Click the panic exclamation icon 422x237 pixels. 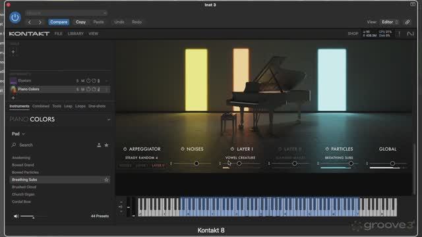(x=399, y=34)
